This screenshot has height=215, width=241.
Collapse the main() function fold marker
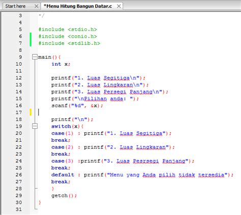[35, 57]
